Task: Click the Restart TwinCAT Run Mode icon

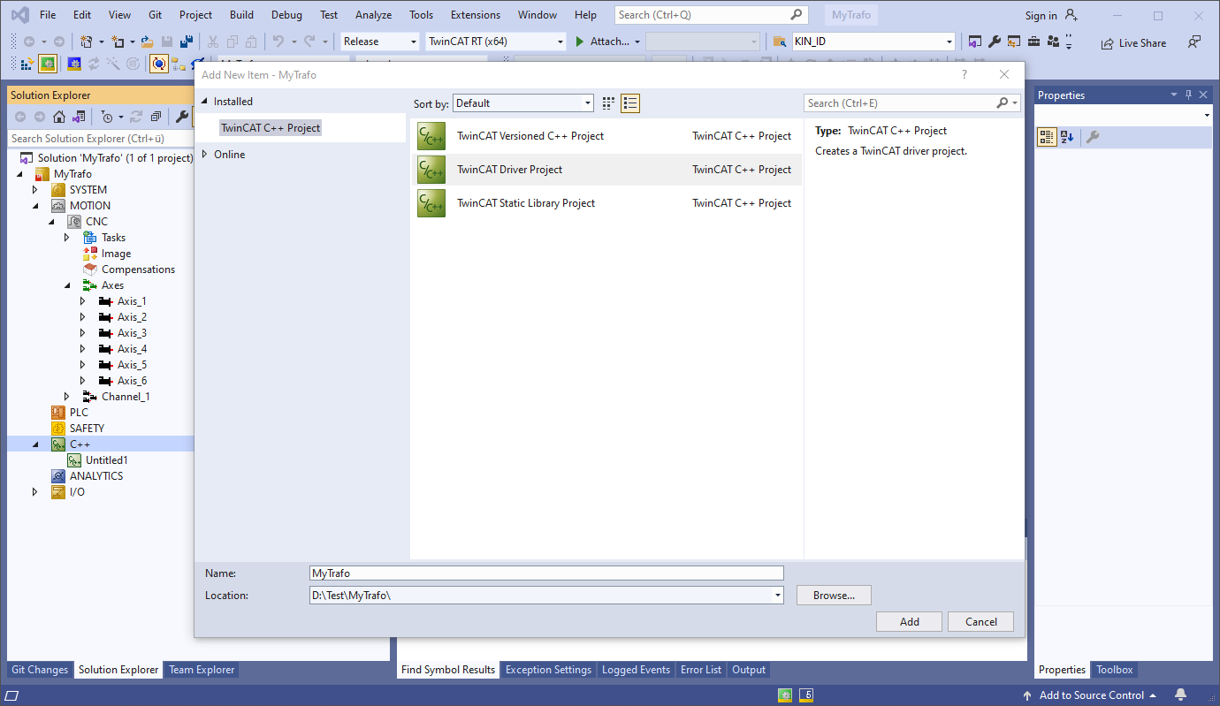Action: click(x=48, y=64)
